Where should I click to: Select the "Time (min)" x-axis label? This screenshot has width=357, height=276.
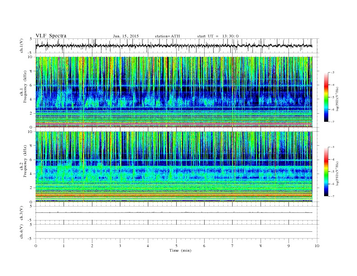click(x=180, y=250)
